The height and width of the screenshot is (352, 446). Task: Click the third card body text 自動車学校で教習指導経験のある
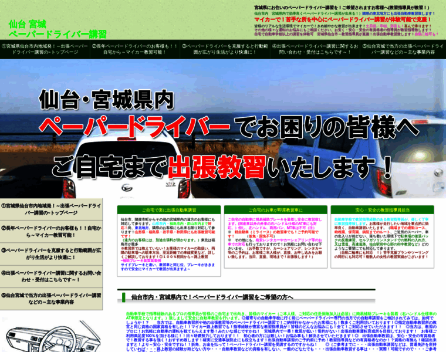[x=381, y=238]
